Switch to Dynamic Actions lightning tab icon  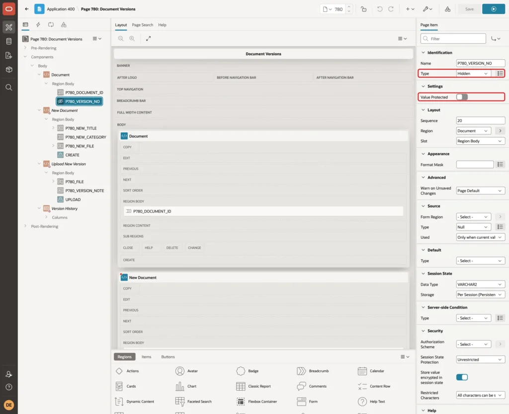click(38, 25)
